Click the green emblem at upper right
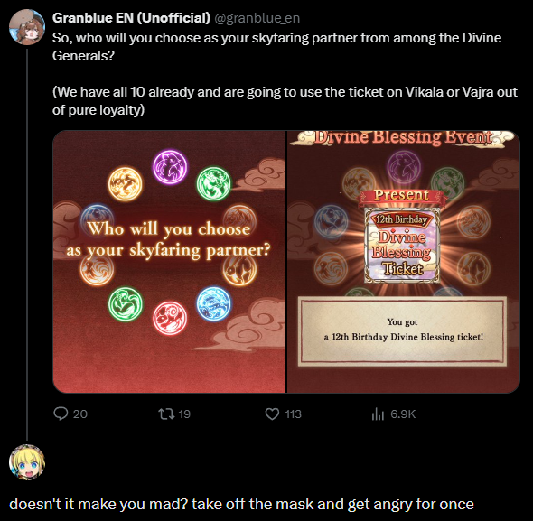This screenshot has width=533, height=521. 214,183
